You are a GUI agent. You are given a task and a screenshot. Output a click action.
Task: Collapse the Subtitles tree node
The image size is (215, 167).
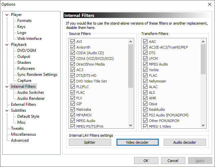coord(7,110)
